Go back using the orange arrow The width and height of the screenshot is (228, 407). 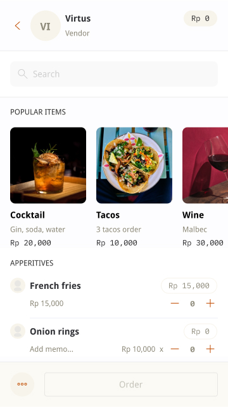click(x=18, y=25)
